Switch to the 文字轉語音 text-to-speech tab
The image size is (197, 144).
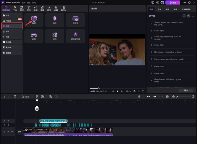pos(186,9)
